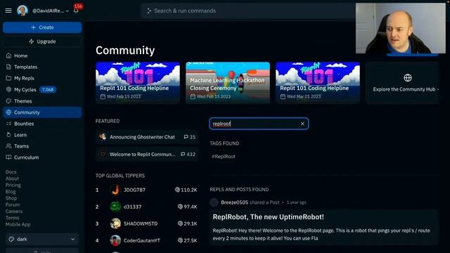Select the #ReplRoot tag
Screen dimensions: 450x253
224,157
